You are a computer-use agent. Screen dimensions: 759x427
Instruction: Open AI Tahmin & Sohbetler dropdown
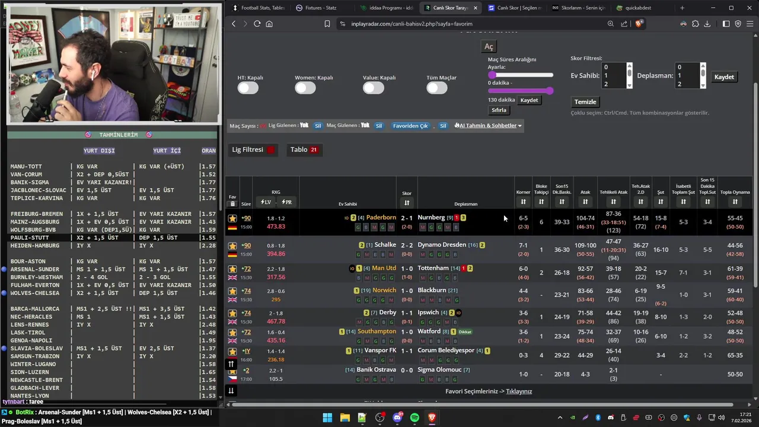pos(488,126)
